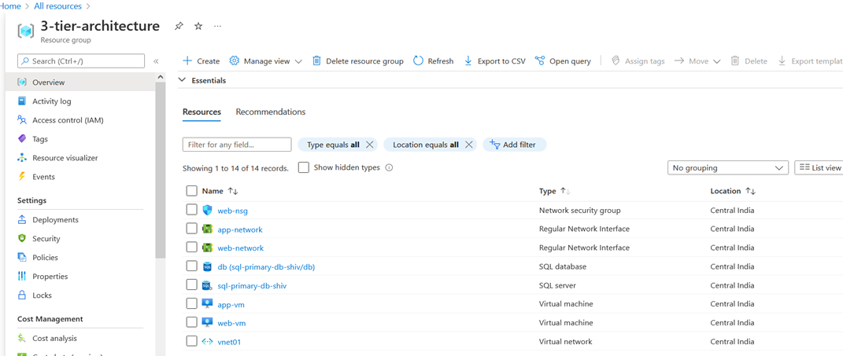Open the Manage view dropdown
Screen dimensions: 843x356
tap(265, 61)
